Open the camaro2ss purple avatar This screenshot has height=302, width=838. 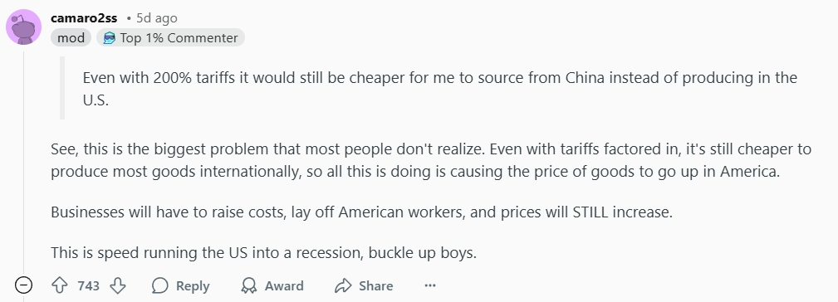(x=23, y=27)
